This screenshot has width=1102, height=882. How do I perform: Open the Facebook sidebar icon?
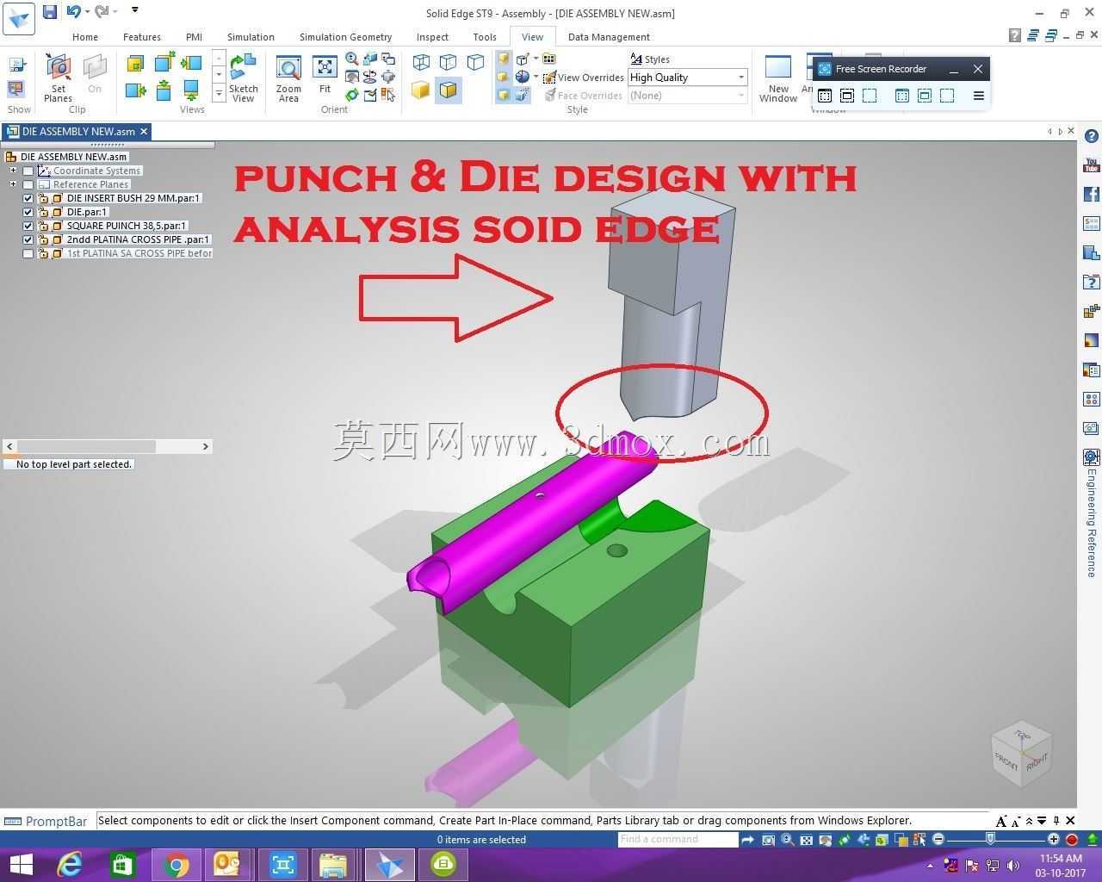pyautogui.click(x=1092, y=194)
